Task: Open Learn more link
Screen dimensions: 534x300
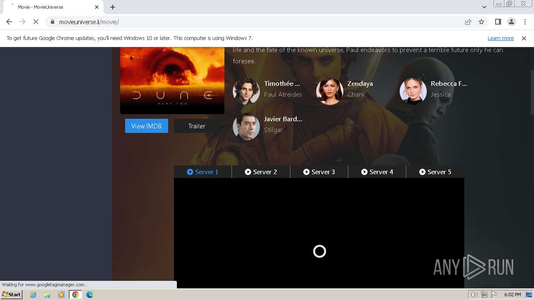Action: point(501,38)
